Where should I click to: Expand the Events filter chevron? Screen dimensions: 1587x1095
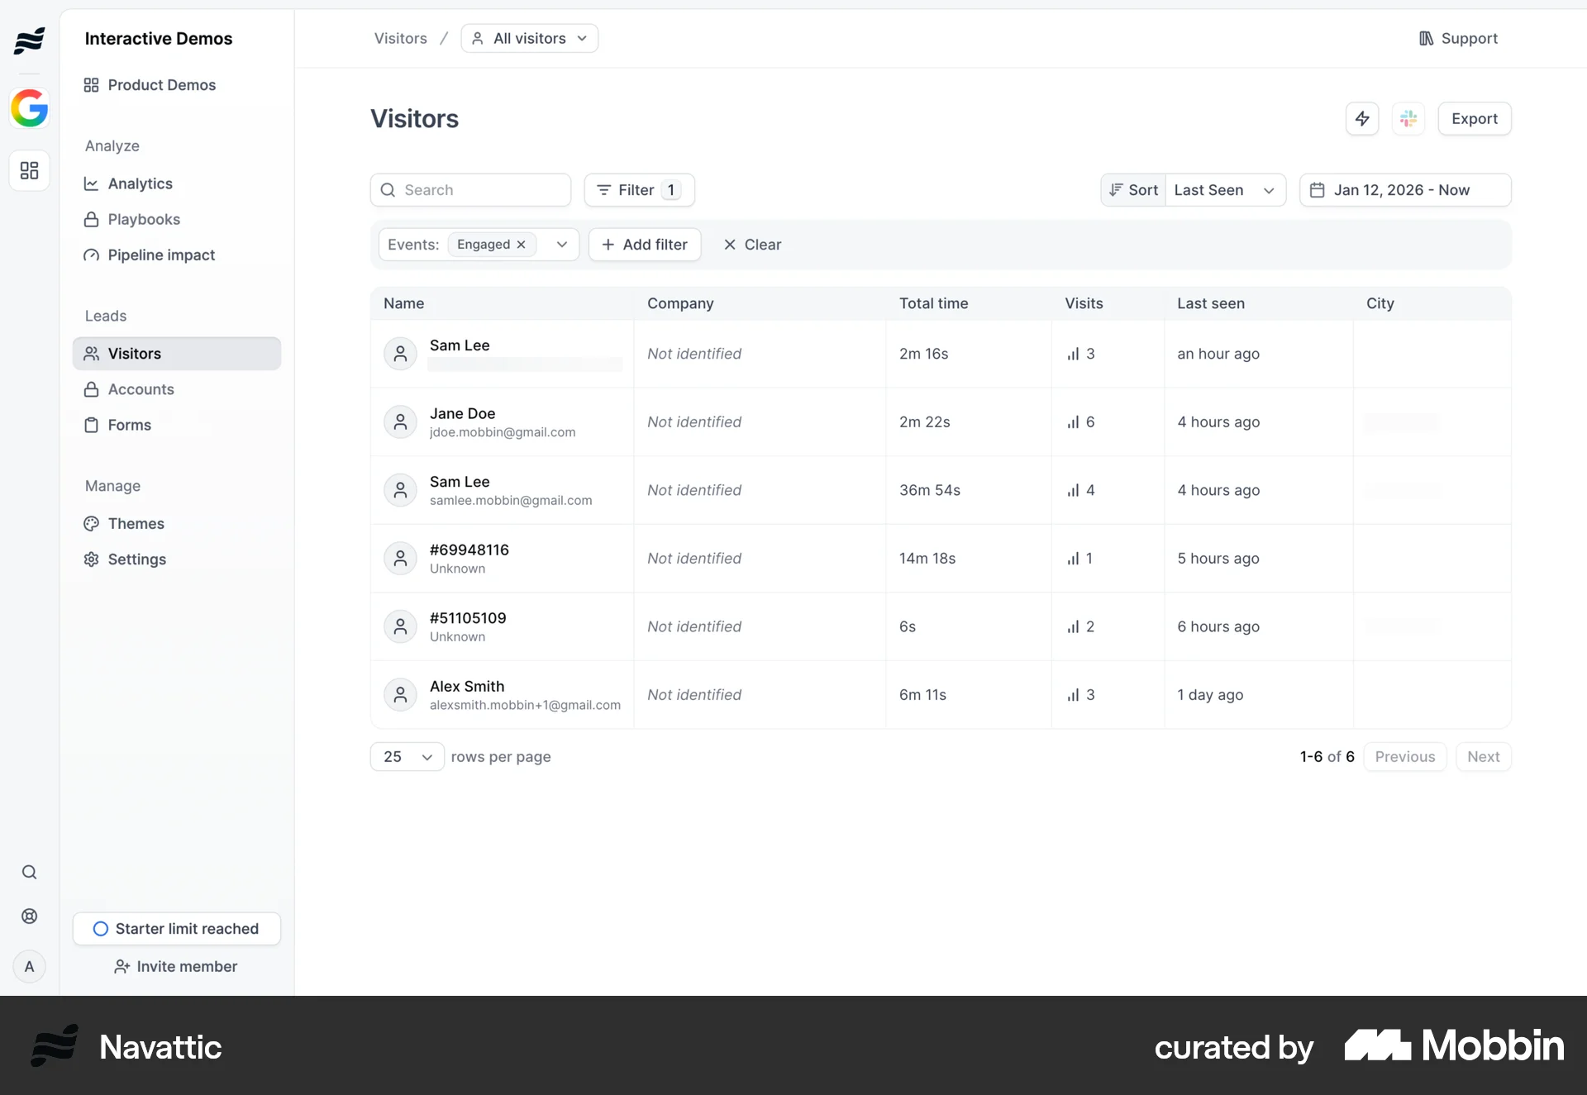[x=561, y=245]
